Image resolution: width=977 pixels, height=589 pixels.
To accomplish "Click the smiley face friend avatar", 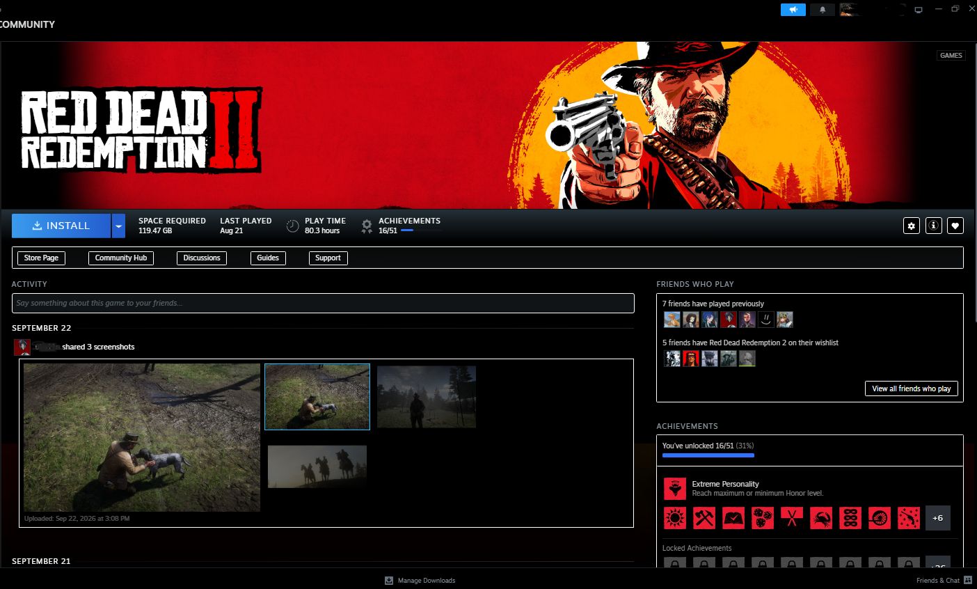I will click(x=766, y=320).
